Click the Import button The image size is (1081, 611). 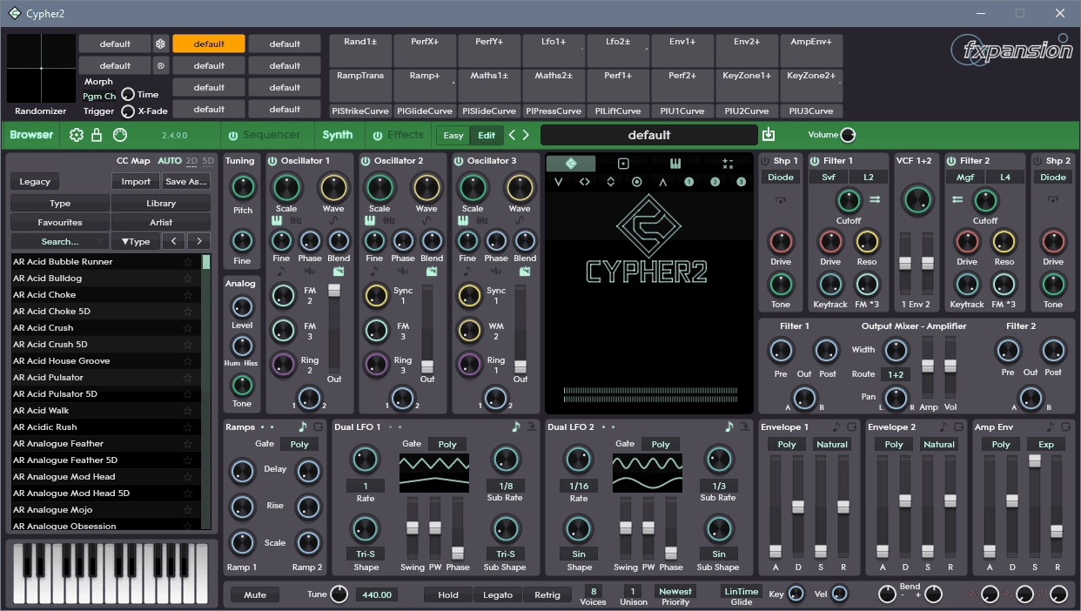tap(136, 181)
